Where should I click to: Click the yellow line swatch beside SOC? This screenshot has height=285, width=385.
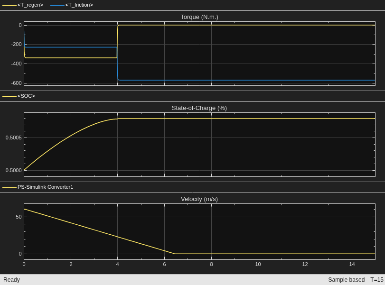[x=9, y=96]
